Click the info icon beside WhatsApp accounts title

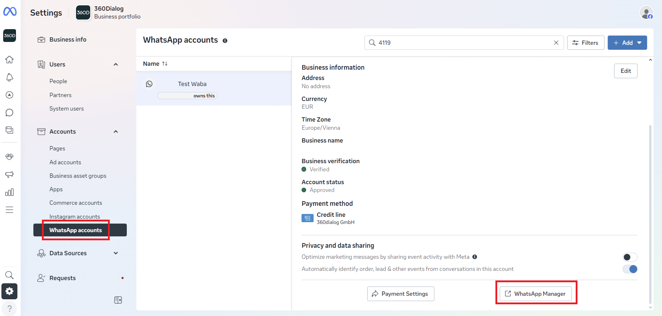225,41
